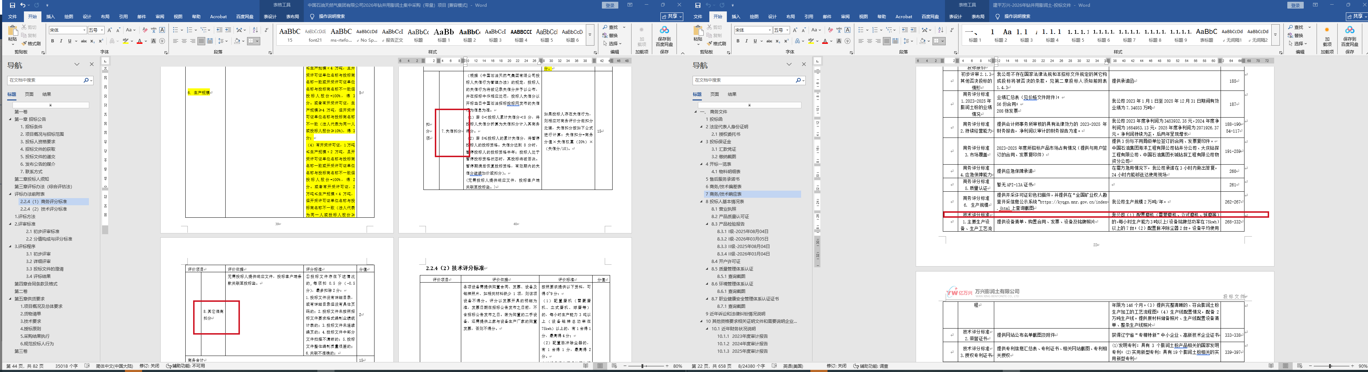
Task: Toggle Italic in the right window ribbon
Action: (x=746, y=41)
